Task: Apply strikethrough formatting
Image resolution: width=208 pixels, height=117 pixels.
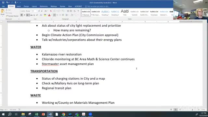Action: [x=32, y=15]
